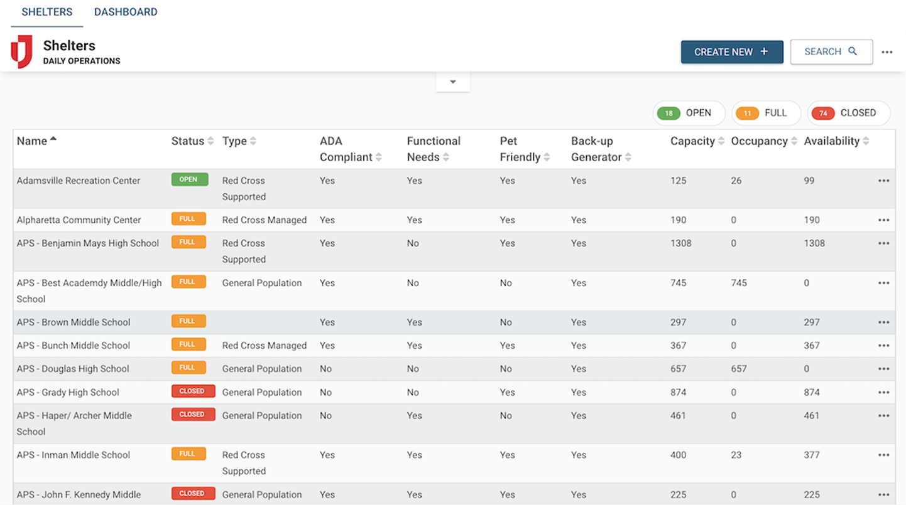
Task: Open row menu for APS - Inman Middle School
Action: click(883, 455)
